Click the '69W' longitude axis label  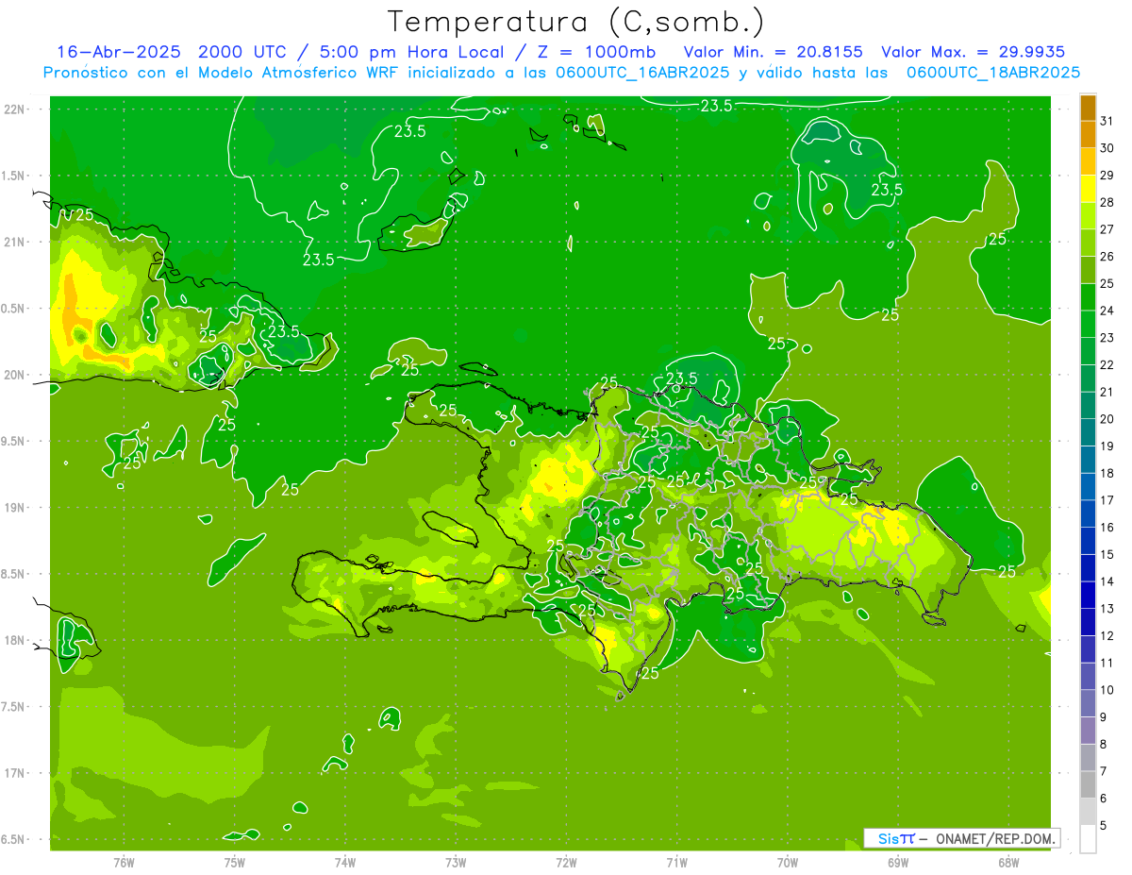(x=898, y=863)
